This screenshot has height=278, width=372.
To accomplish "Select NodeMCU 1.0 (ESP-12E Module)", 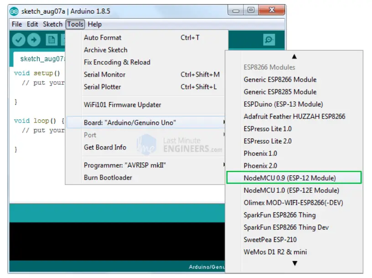I will [294, 190].
